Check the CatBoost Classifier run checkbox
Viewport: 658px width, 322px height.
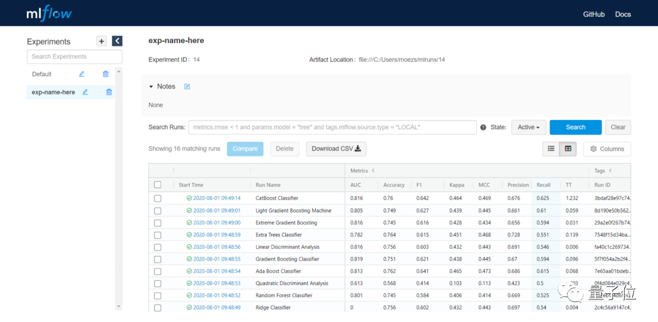[x=158, y=198]
